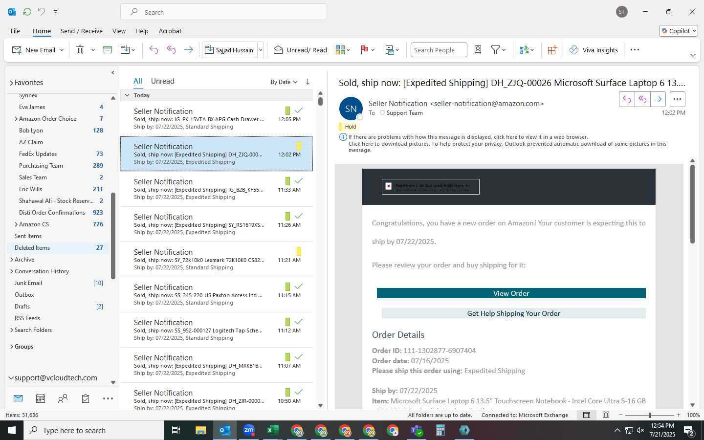Viewport: 704px width, 440px height.
Task: Open Viva Insights
Action: click(x=594, y=50)
